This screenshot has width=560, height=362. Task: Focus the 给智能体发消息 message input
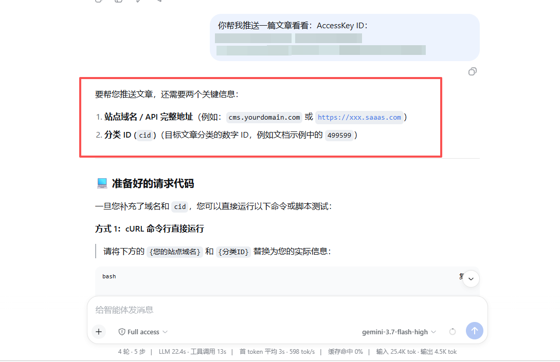tap(287, 310)
